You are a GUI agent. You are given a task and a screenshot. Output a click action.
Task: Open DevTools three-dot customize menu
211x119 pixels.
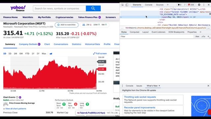204,5
